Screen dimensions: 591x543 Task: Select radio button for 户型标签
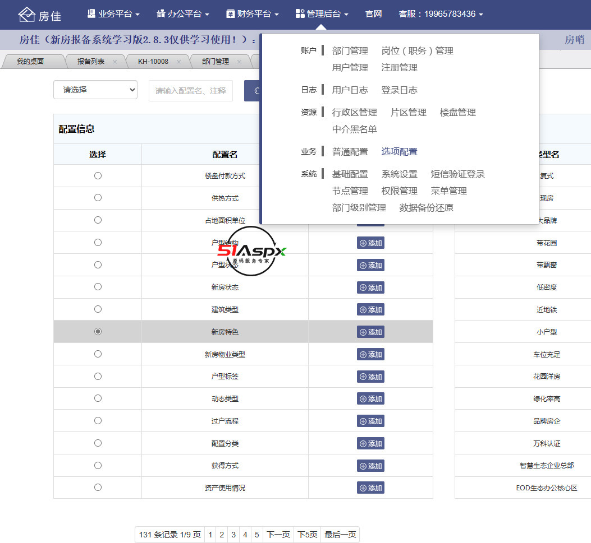click(98, 377)
